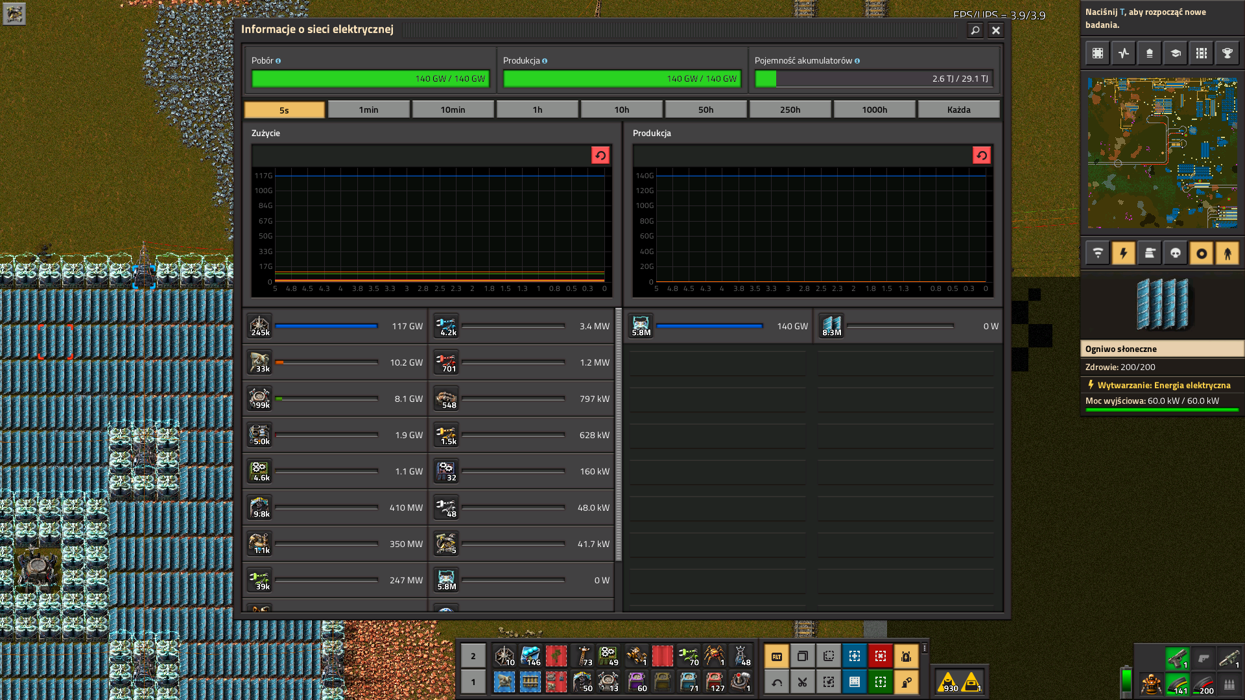1245x700 pixels.
Task: Select the 1min time range tab
Action: click(x=368, y=110)
